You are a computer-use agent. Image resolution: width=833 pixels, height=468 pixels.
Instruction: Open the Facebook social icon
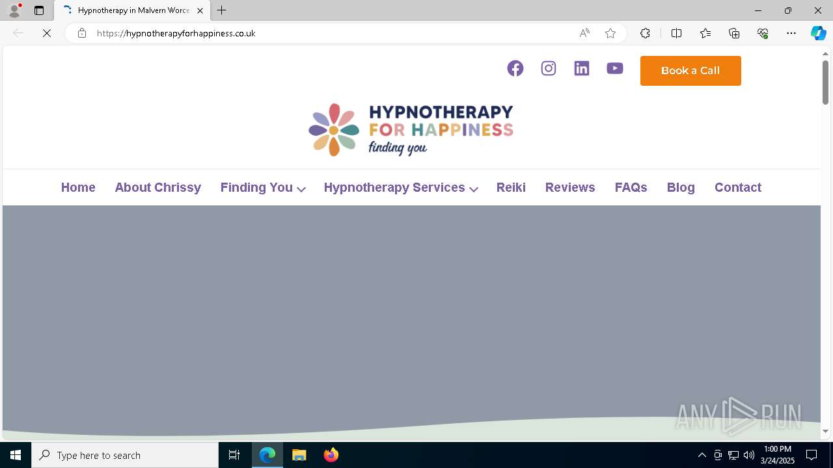click(515, 68)
